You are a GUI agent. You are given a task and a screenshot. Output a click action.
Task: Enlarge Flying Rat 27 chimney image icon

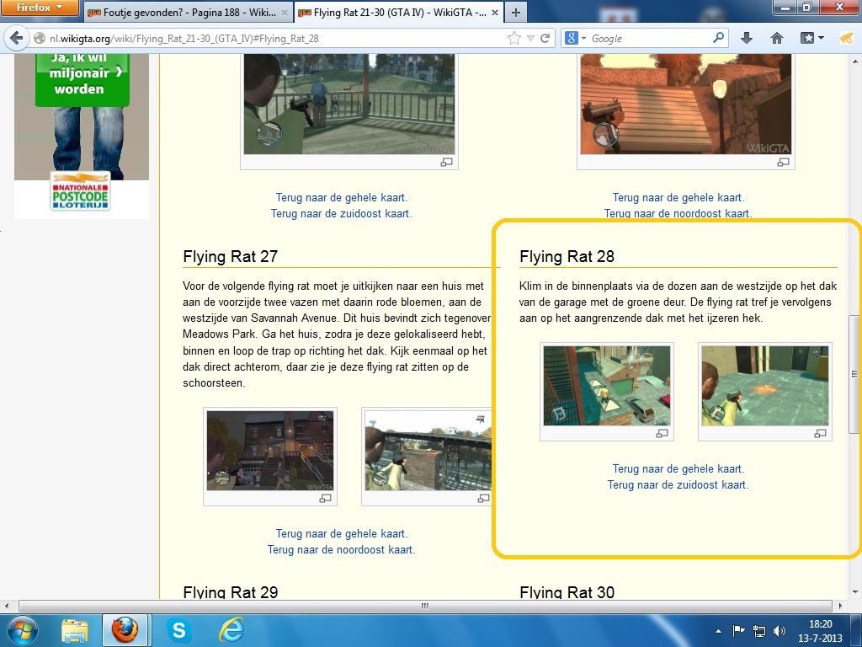point(483,499)
